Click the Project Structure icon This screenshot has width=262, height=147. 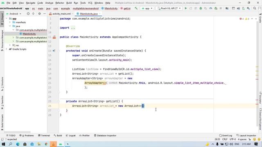(227, 8)
